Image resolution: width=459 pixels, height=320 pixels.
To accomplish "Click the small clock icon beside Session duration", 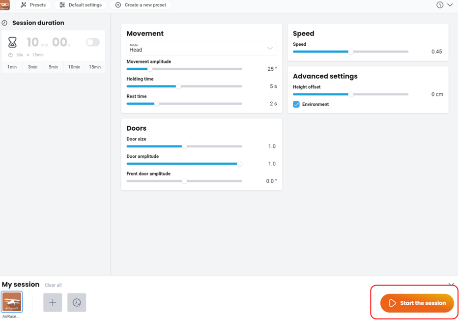I will (x=4, y=23).
